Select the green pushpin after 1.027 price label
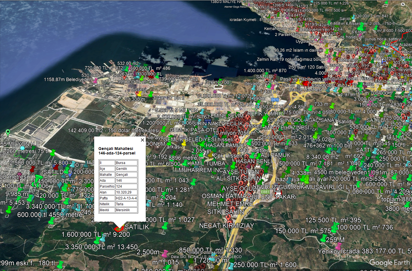Viewport: 412px width, 271px height. pyautogui.click(x=165, y=226)
